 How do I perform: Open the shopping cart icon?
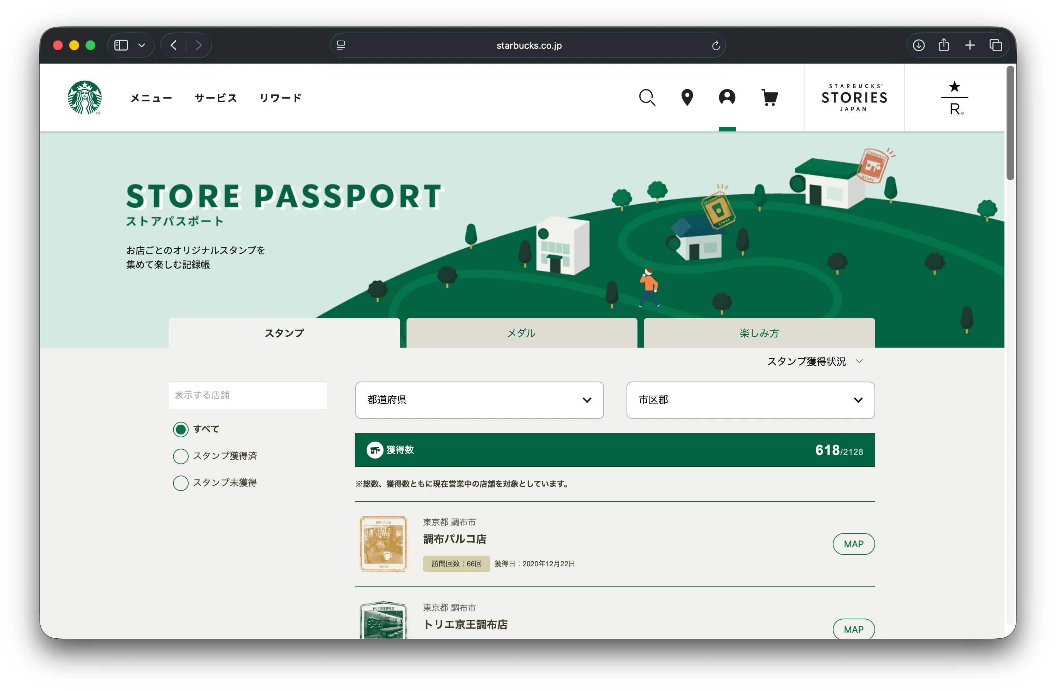769,97
